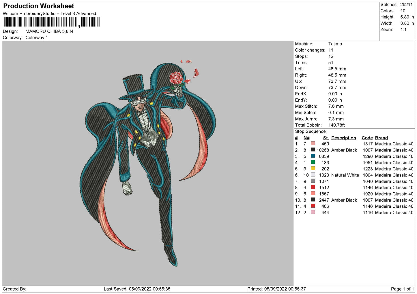Click the EndX value '0.00 in'
Viewport: 417px width, 294px height.
[x=335, y=94]
